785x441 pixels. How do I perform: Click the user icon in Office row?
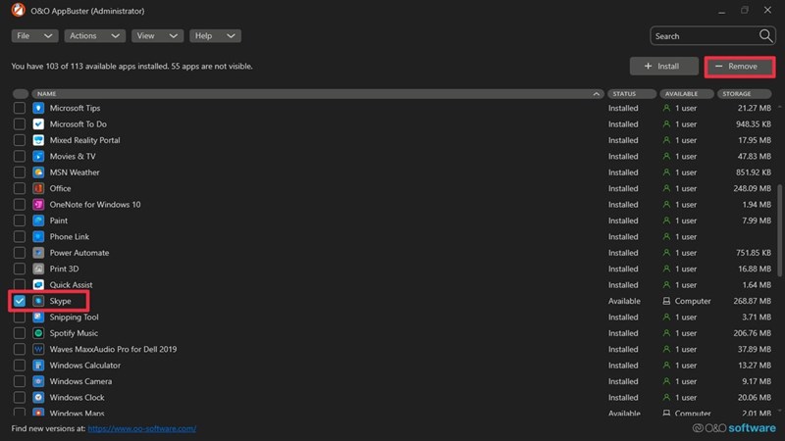(x=666, y=188)
